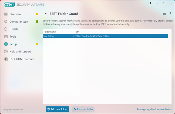Screen dimensions: 175x114
Task: Select the Setup menu item
Action: click(x=13, y=44)
